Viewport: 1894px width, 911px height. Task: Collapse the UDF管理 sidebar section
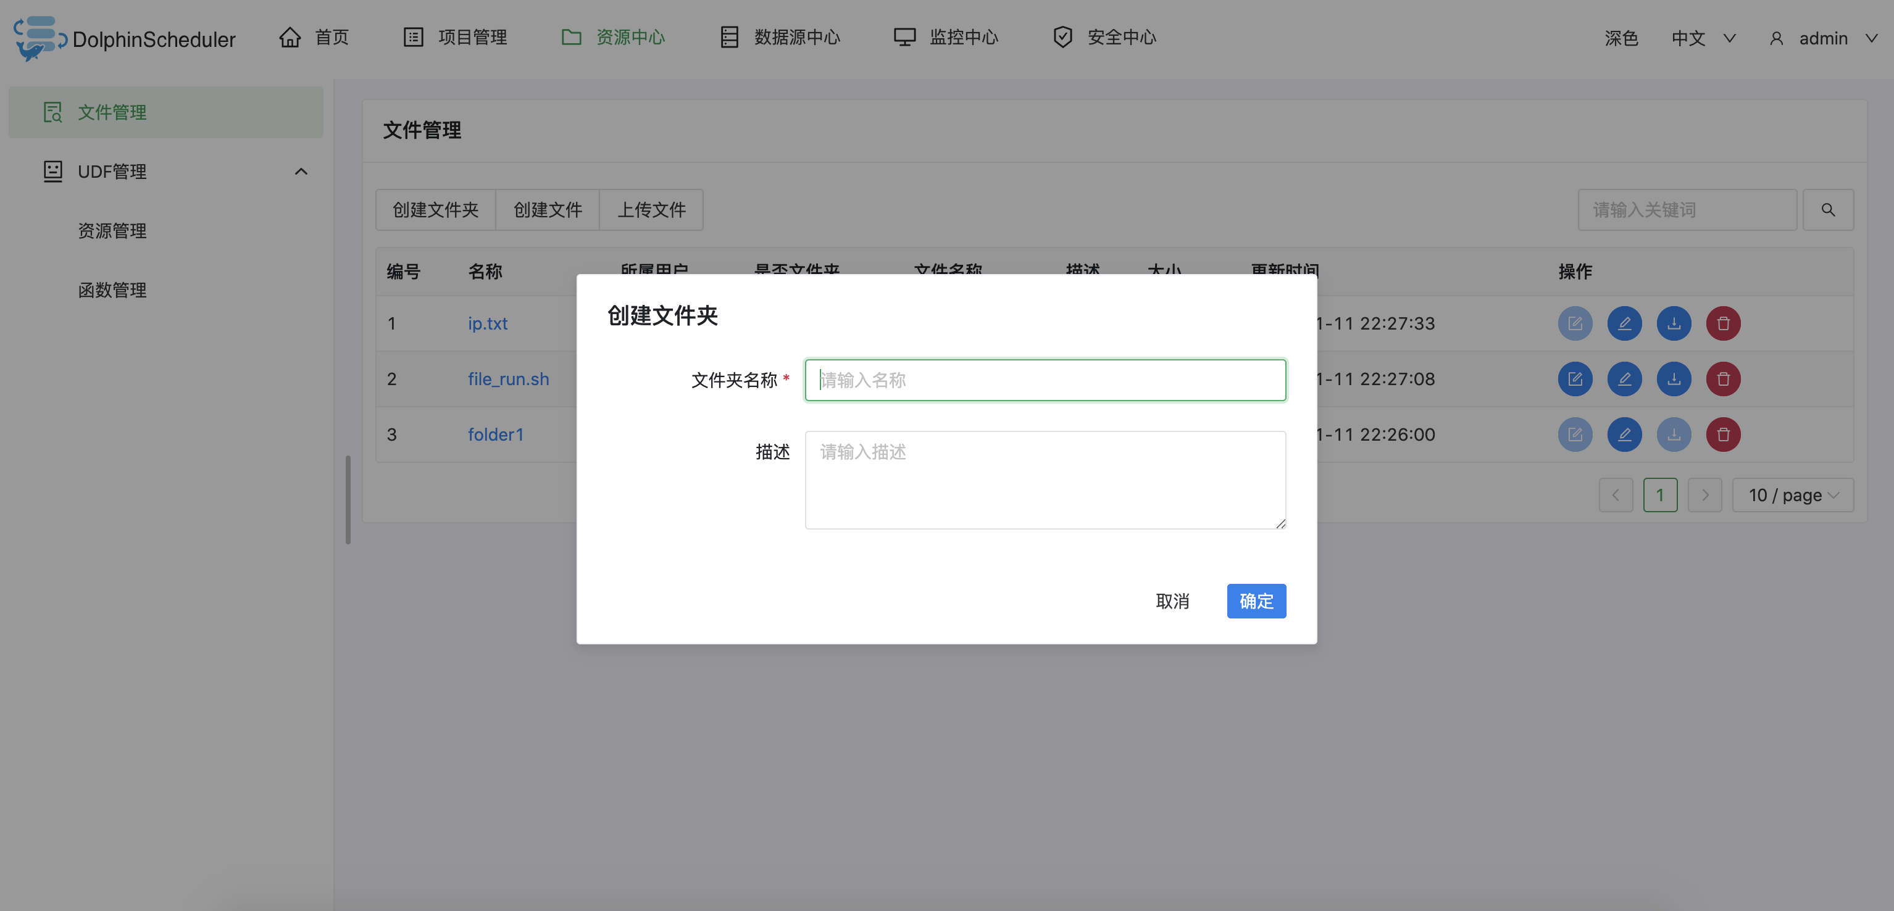point(301,172)
